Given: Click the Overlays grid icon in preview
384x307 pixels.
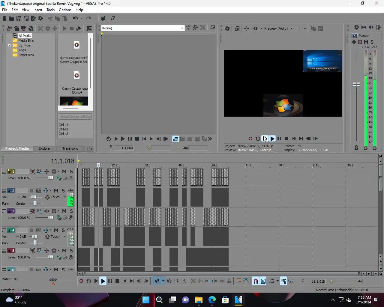Looking at the screenshot, I should click(298, 28).
